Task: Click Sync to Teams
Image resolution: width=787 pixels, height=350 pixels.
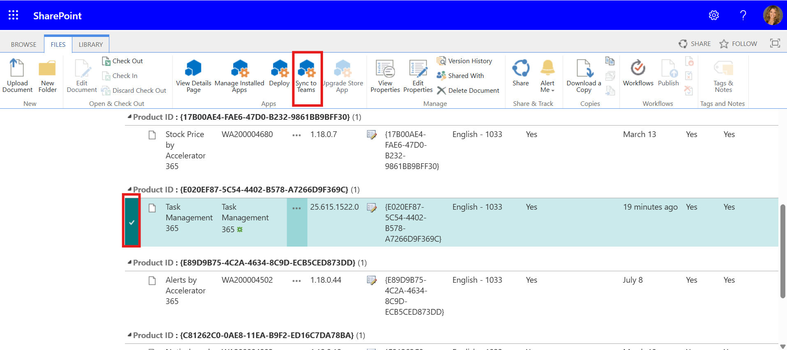Action: pyautogui.click(x=306, y=76)
